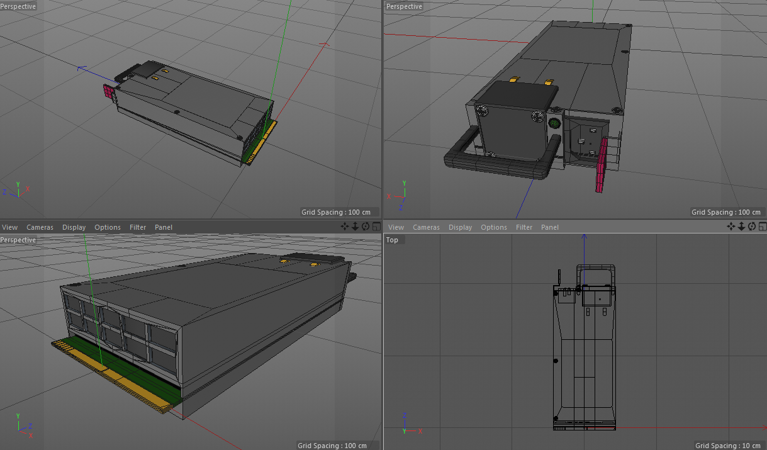Click the rotate camera icon in Top viewport

tap(752, 227)
